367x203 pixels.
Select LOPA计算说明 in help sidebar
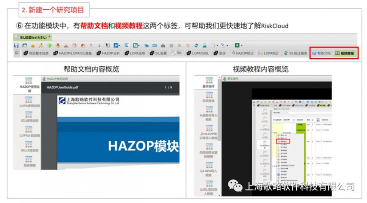[x=29, y=132]
